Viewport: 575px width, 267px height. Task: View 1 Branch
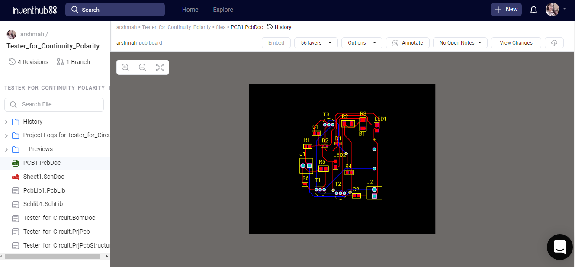(x=74, y=62)
